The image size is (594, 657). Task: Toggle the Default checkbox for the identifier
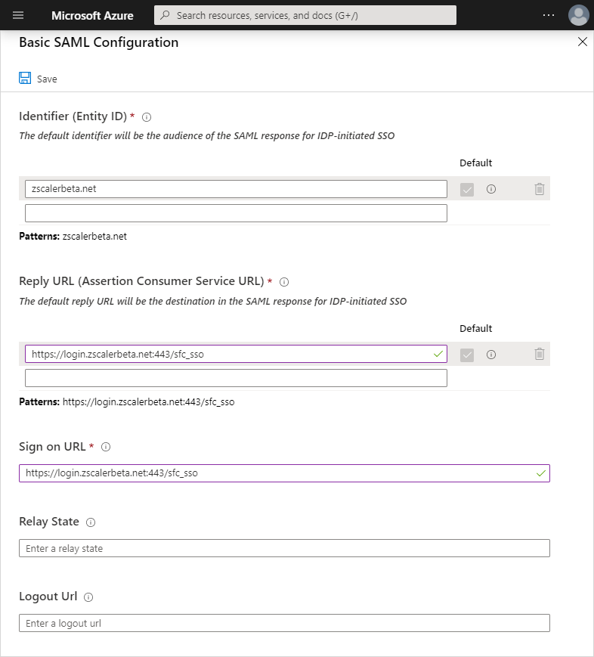click(467, 189)
